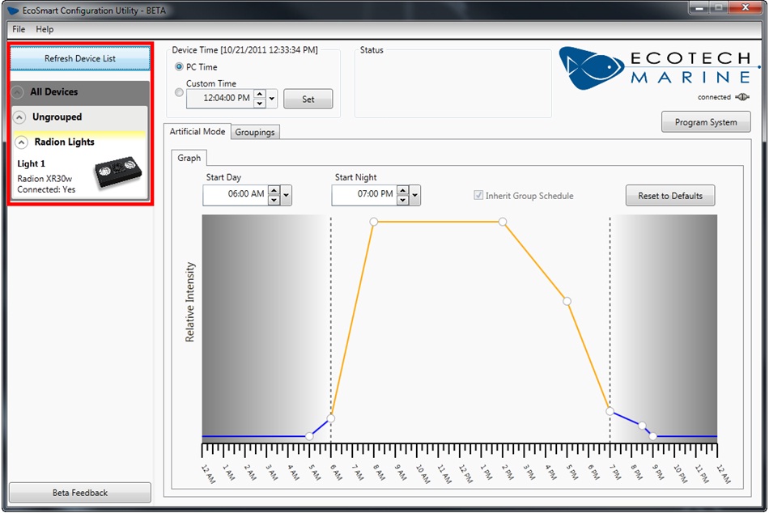Collapse the Radion Lights group chevron

[x=21, y=142]
